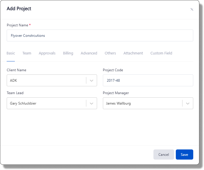Screen dimensions: 204x170
Task: Click the Project Code label
Action: pyautogui.click(x=113, y=70)
